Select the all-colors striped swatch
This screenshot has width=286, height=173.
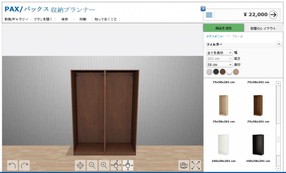click(209, 71)
